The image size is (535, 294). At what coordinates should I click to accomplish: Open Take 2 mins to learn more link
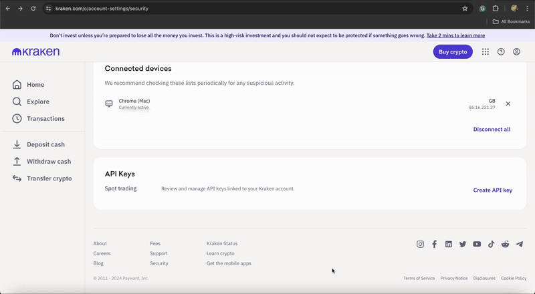click(455, 35)
